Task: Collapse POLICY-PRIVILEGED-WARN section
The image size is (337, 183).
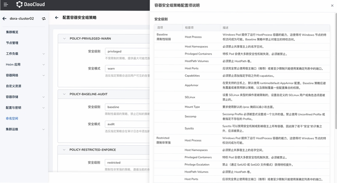Action: click(x=64, y=39)
